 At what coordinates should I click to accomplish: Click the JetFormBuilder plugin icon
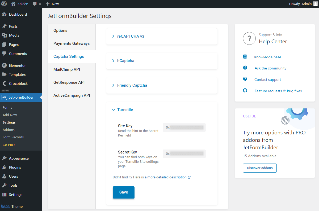click(4, 97)
